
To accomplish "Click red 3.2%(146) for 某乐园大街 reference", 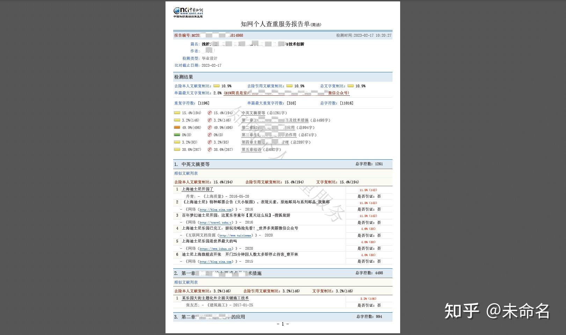I will pos(368,299).
